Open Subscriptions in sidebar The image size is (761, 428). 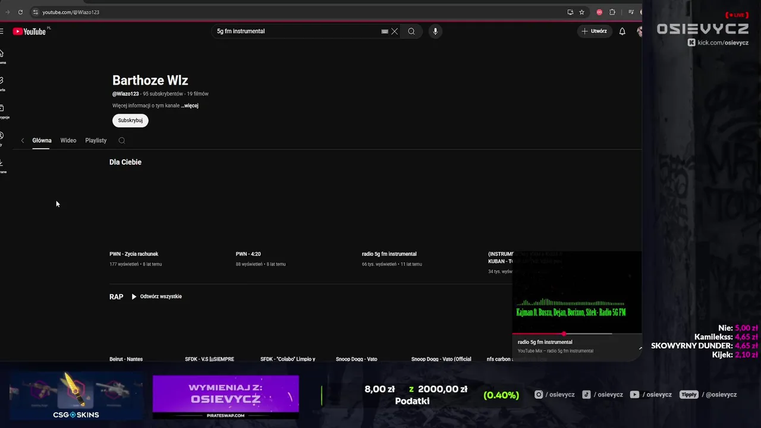coord(3,111)
